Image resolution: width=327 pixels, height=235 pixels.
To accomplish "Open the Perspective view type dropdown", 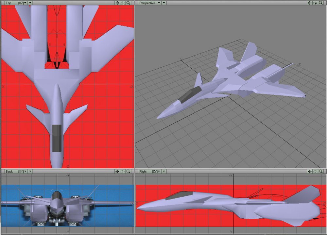I will click(150, 3).
